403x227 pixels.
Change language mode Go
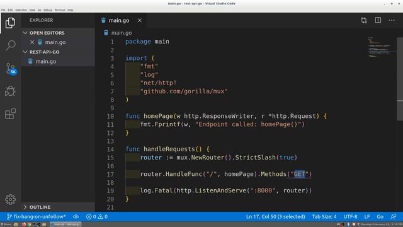[380, 217]
